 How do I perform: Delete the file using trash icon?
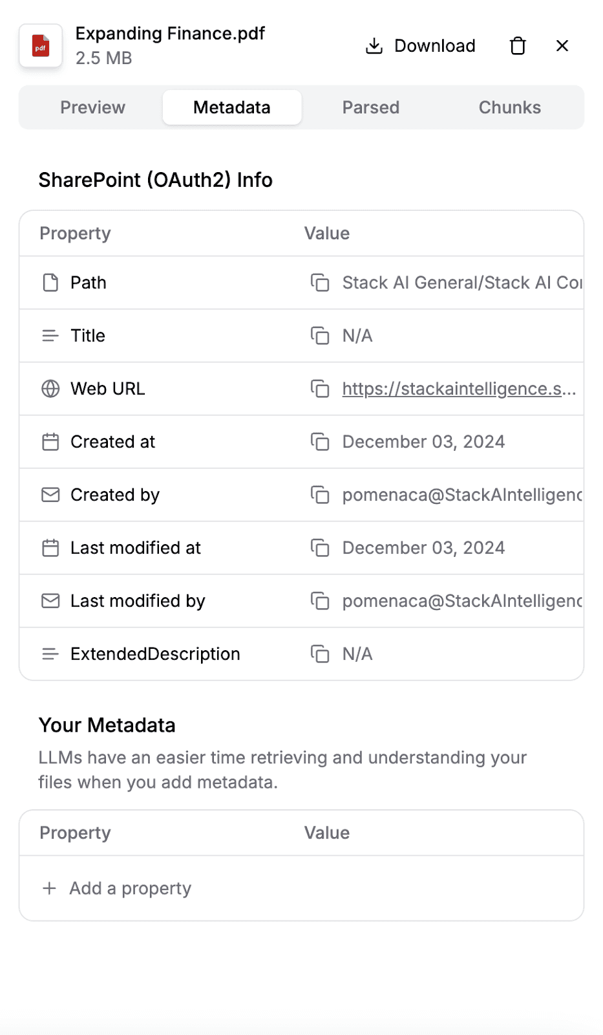pos(518,46)
